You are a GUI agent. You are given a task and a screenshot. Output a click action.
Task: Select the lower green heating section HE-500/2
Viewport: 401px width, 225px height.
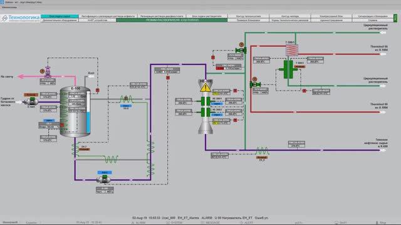point(206,112)
